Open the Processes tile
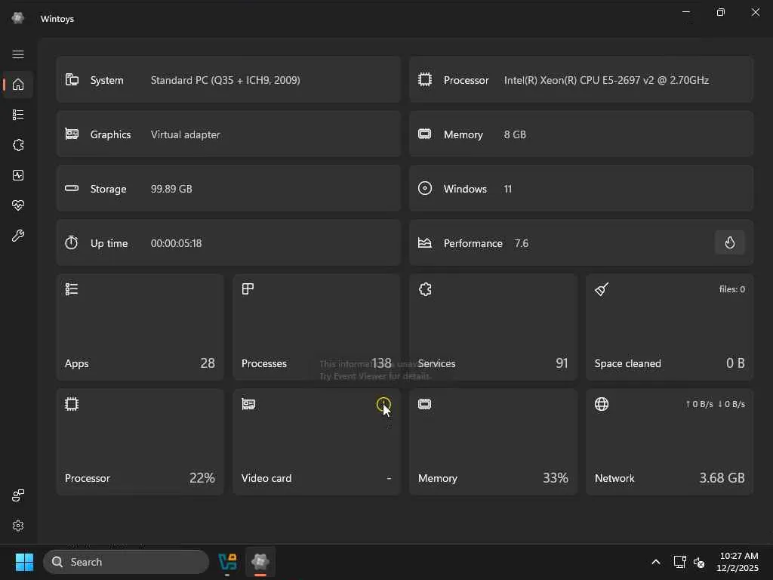 [316, 327]
